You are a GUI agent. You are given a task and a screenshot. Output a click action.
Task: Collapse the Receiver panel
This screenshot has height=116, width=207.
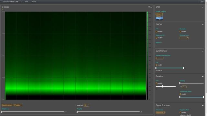[x=202, y=76]
